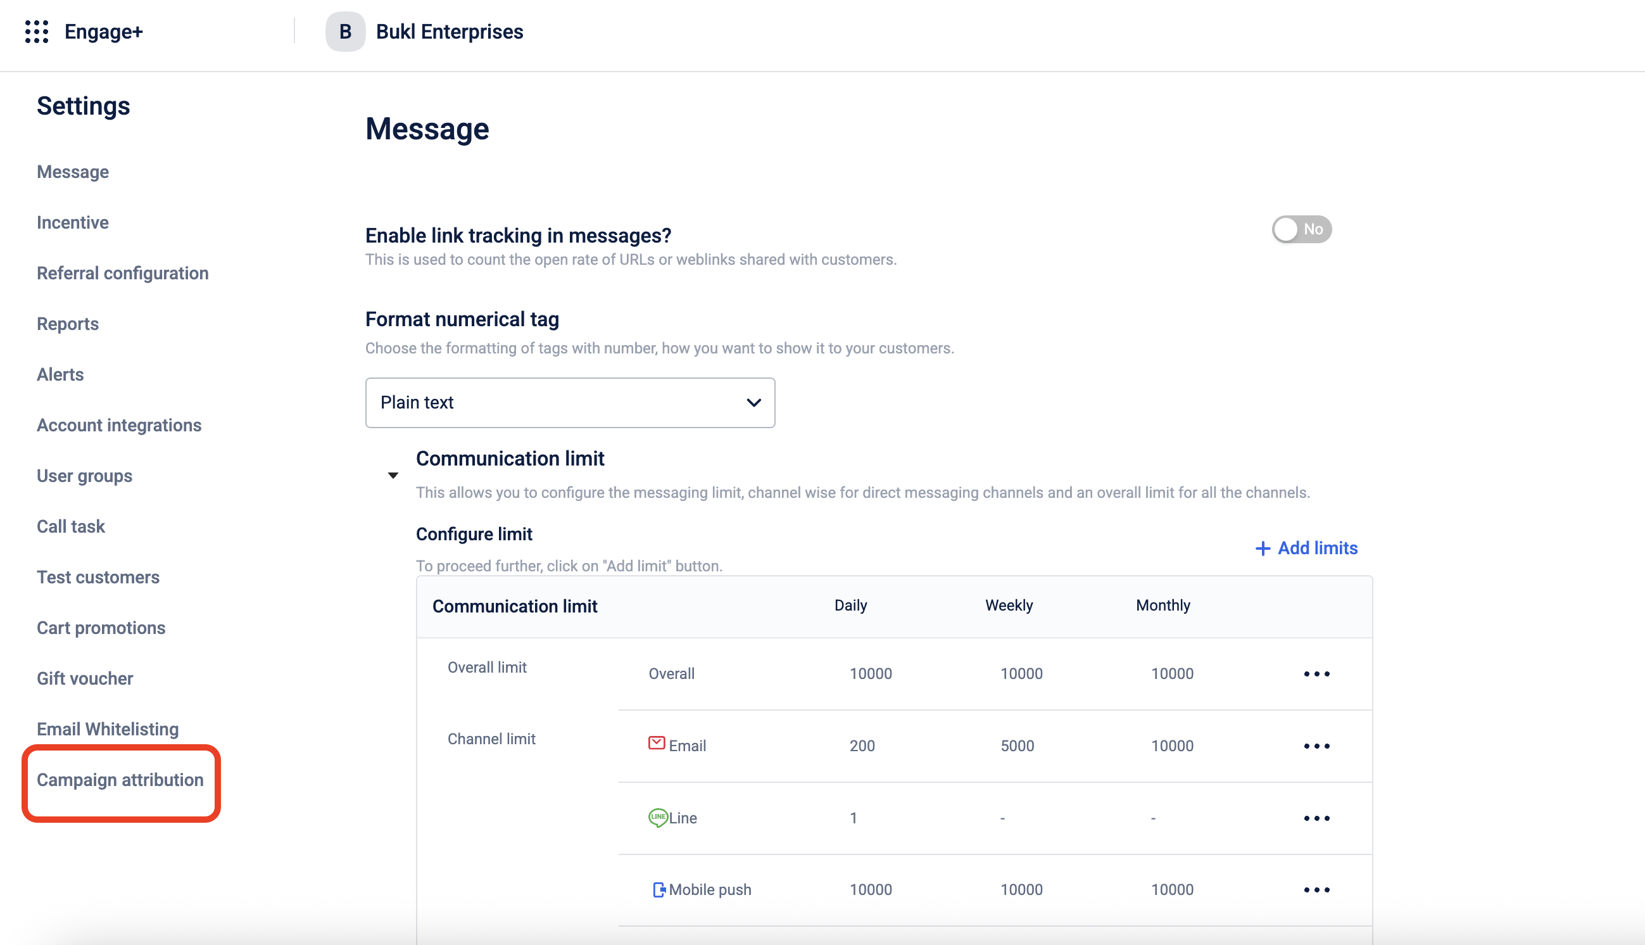Collapse the Communication limit section arrow

[393, 476]
